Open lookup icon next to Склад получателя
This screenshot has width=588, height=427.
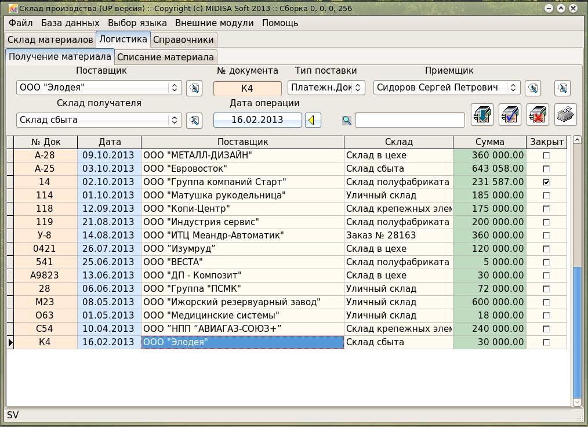pyautogui.click(x=194, y=120)
